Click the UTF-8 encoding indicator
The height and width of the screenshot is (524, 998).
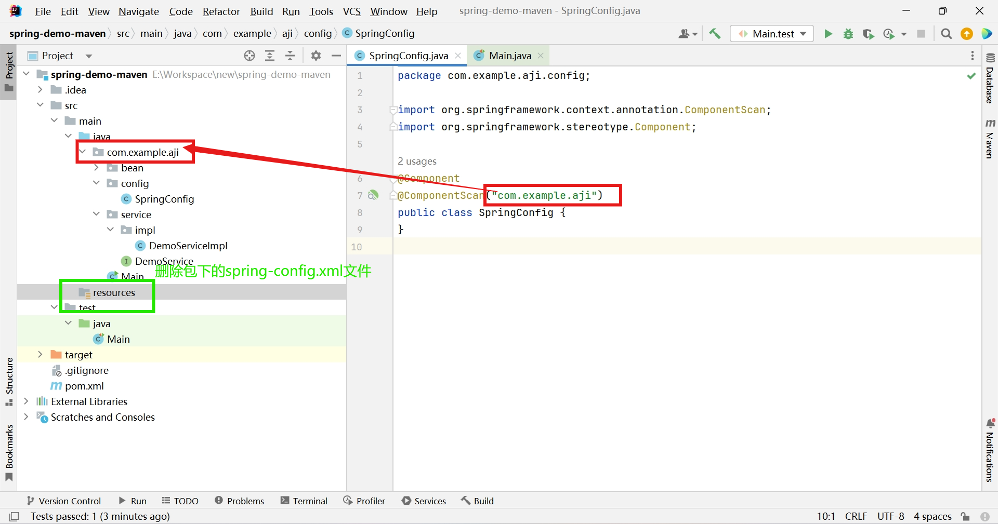tap(890, 516)
